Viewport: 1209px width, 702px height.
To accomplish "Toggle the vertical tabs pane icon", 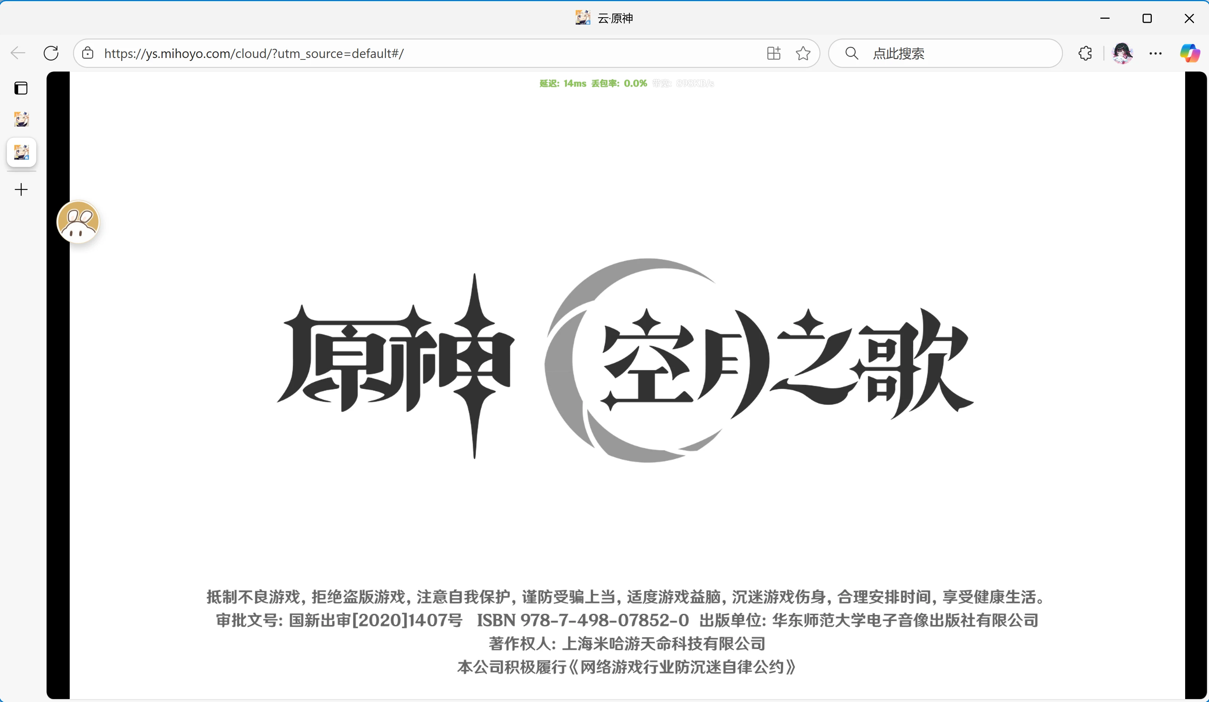I will click(x=21, y=88).
